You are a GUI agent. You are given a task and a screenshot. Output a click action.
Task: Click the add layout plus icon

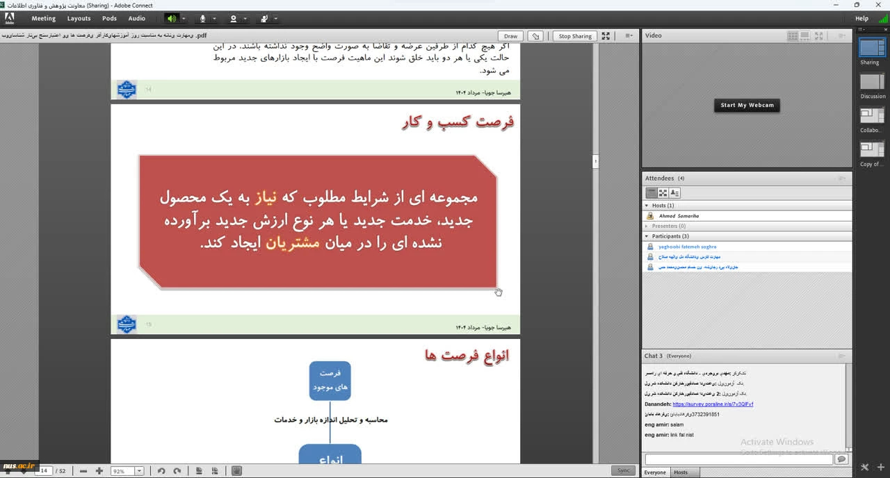click(880, 468)
